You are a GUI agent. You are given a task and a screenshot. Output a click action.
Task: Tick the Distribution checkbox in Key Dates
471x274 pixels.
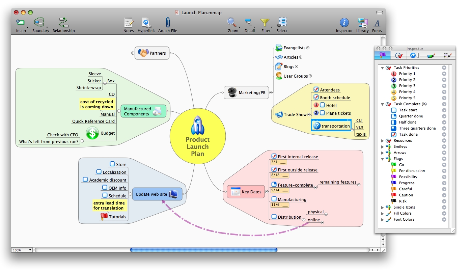(274, 217)
